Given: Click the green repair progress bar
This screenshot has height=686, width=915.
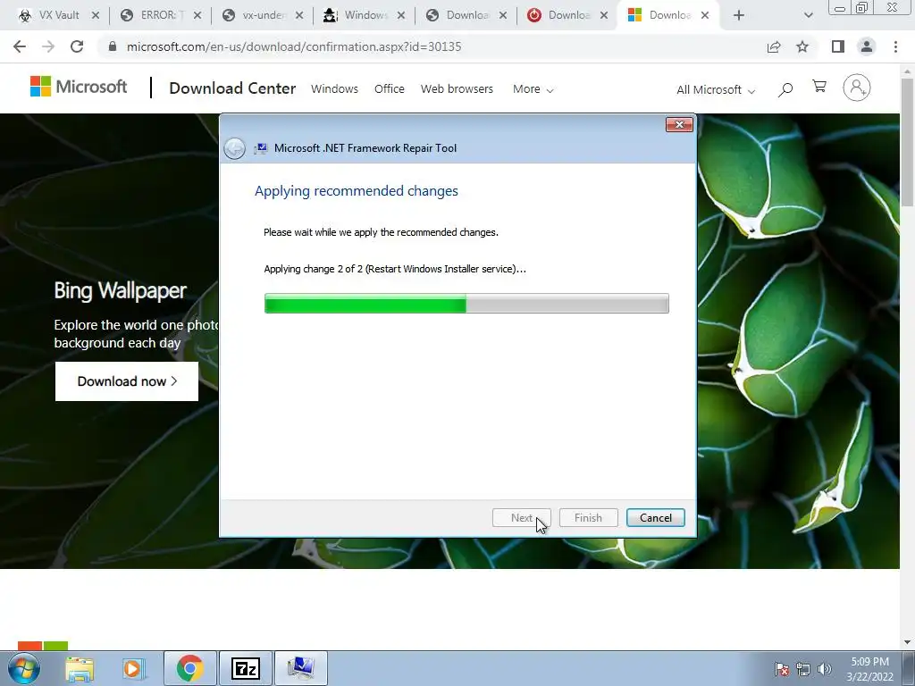Looking at the screenshot, I should click(466, 304).
